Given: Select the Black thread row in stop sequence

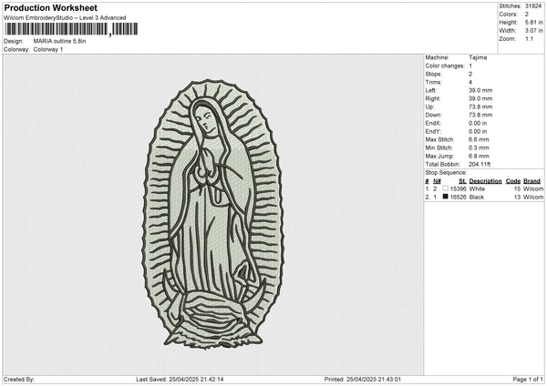Looking at the screenshot, I should coord(484,197).
